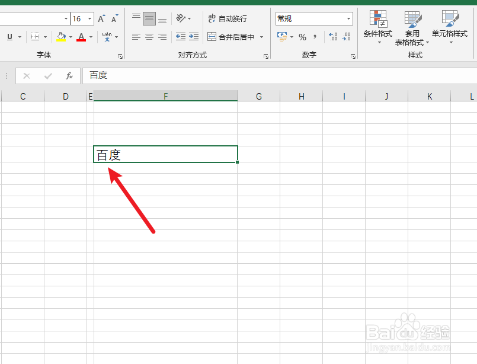The width and height of the screenshot is (477, 364).
Task: Click formula bar containing 百度
Action: (280, 76)
